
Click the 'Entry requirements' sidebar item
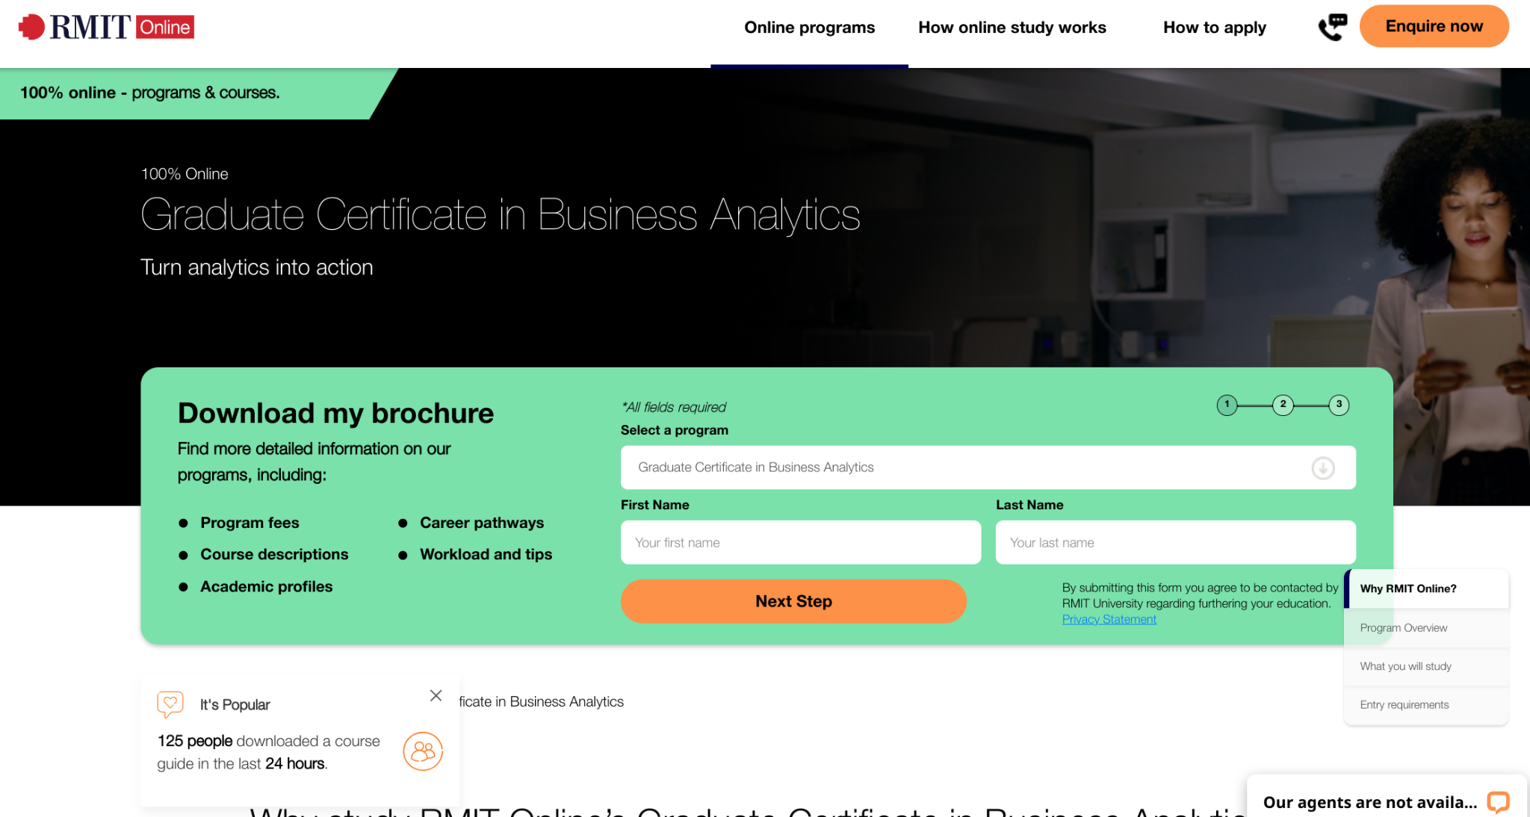pyautogui.click(x=1405, y=705)
